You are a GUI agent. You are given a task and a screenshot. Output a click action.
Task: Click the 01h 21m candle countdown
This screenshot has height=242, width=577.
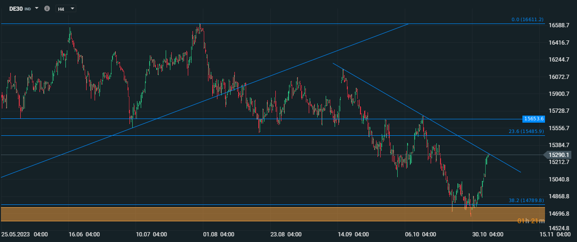[531, 221]
